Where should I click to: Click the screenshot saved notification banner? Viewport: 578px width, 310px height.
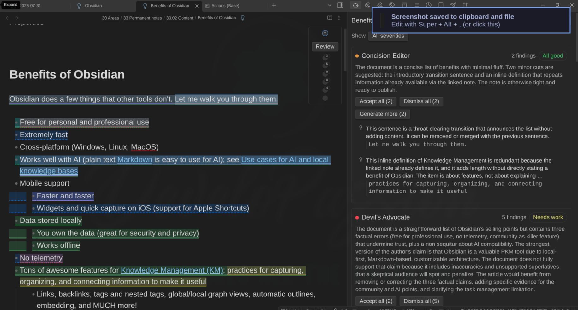471,20
